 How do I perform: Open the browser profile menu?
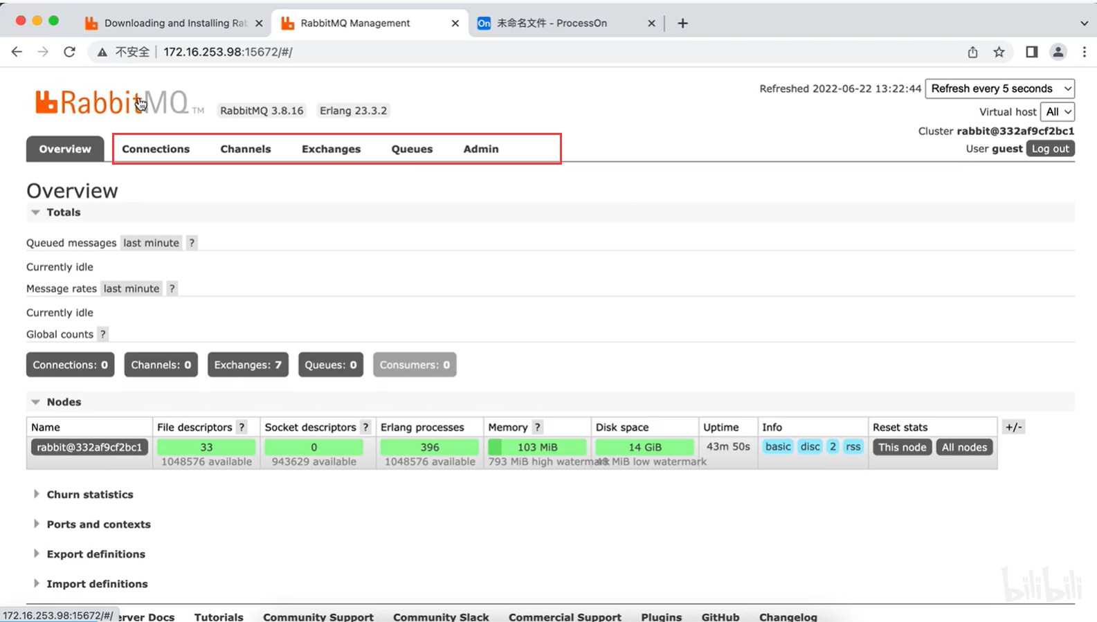(x=1058, y=52)
